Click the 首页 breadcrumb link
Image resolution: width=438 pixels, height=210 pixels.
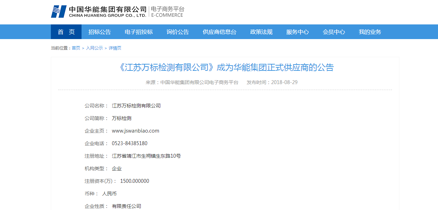[x=76, y=48]
